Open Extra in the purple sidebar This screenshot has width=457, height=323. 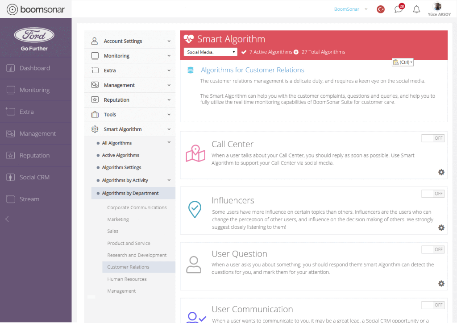(36, 112)
